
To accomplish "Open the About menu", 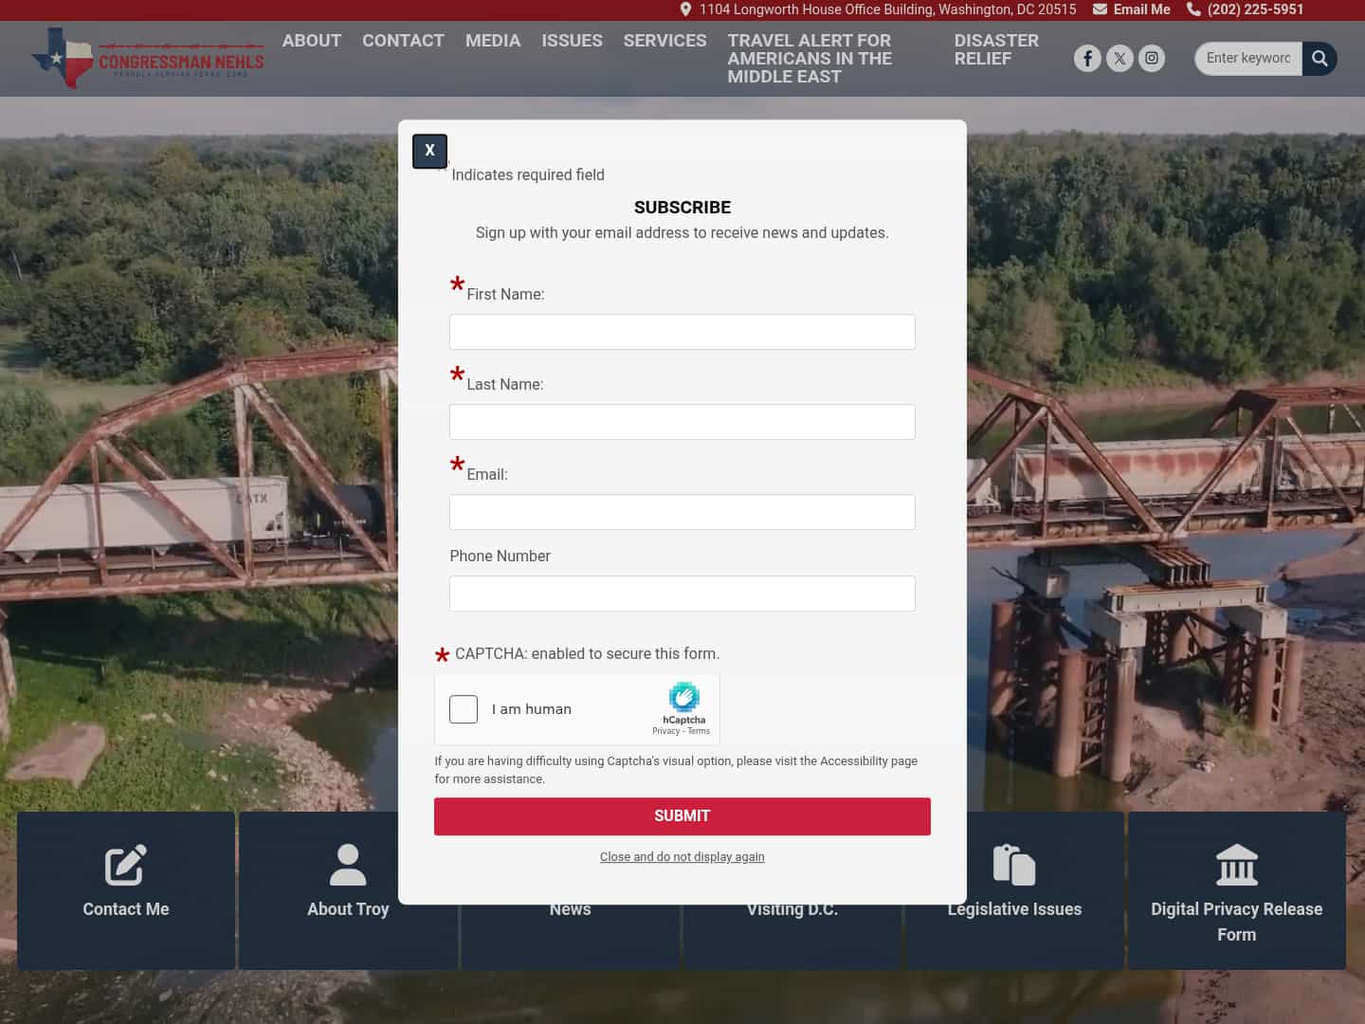I will pyautogui.click(x=312, y=41).
